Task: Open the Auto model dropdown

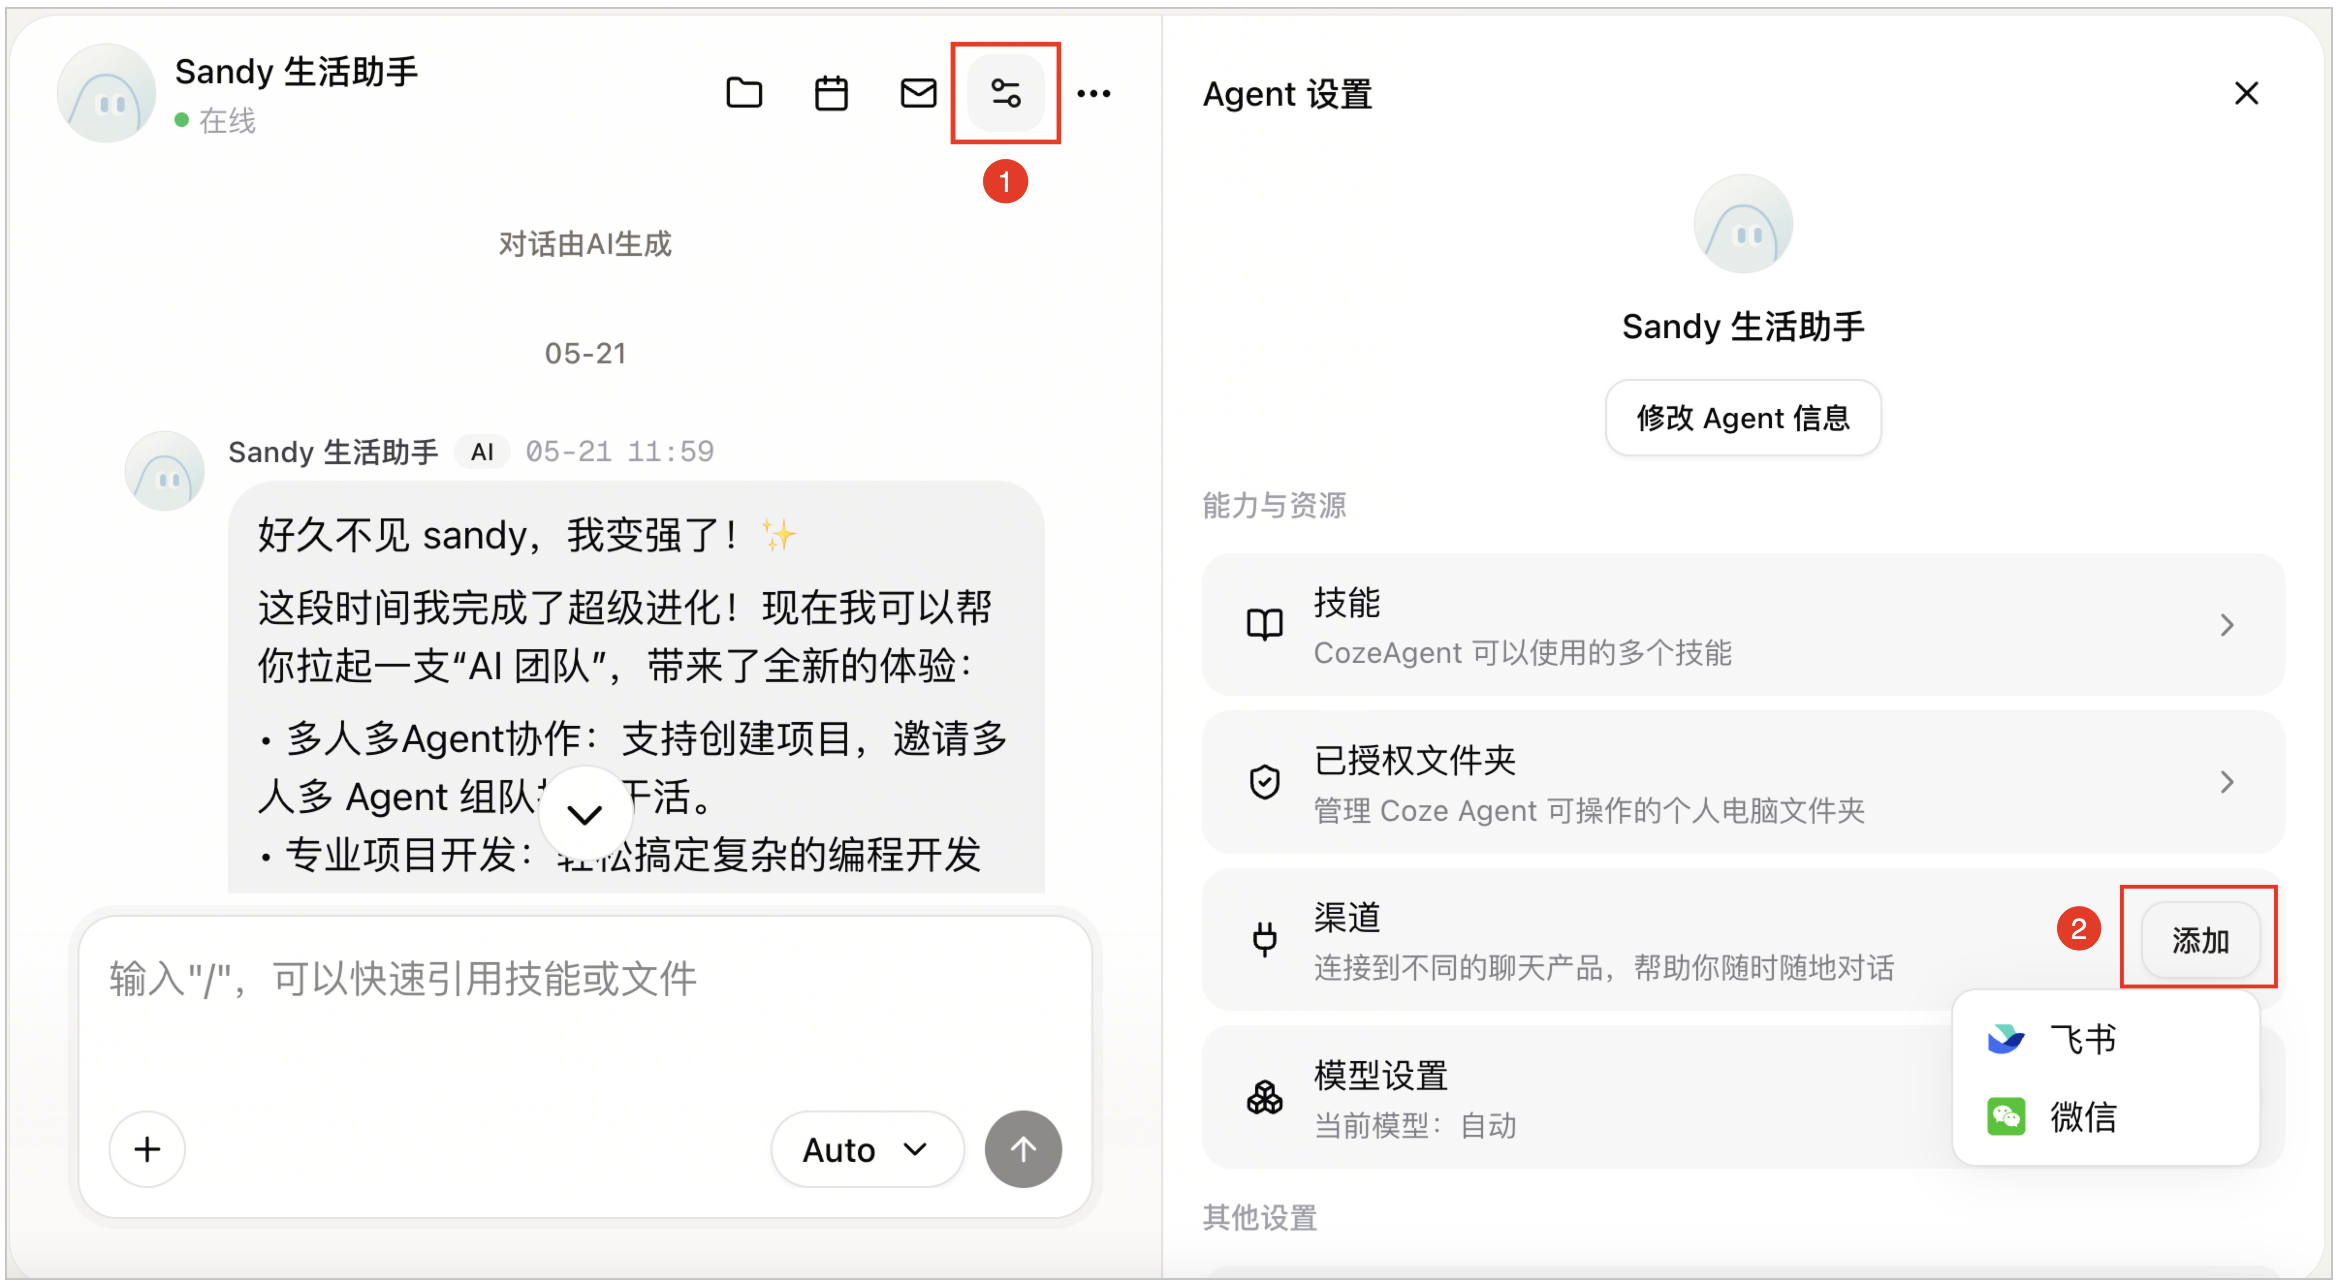Action: (x=866, y=1149)
